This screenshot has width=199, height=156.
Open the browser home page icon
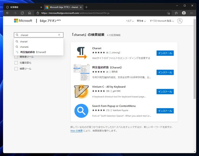[30, 13]
